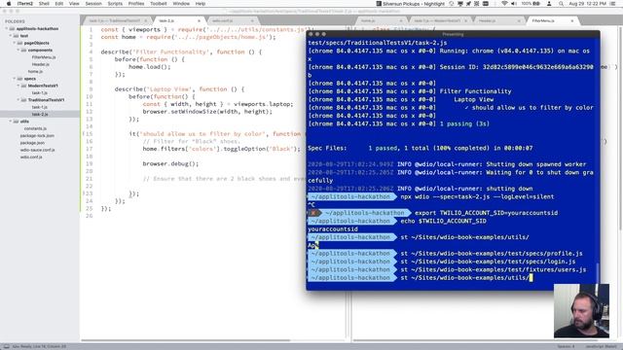Collapse the test folder
This screenshot has width=623, height=350.
pyautogui.click(x=11, y=36)
